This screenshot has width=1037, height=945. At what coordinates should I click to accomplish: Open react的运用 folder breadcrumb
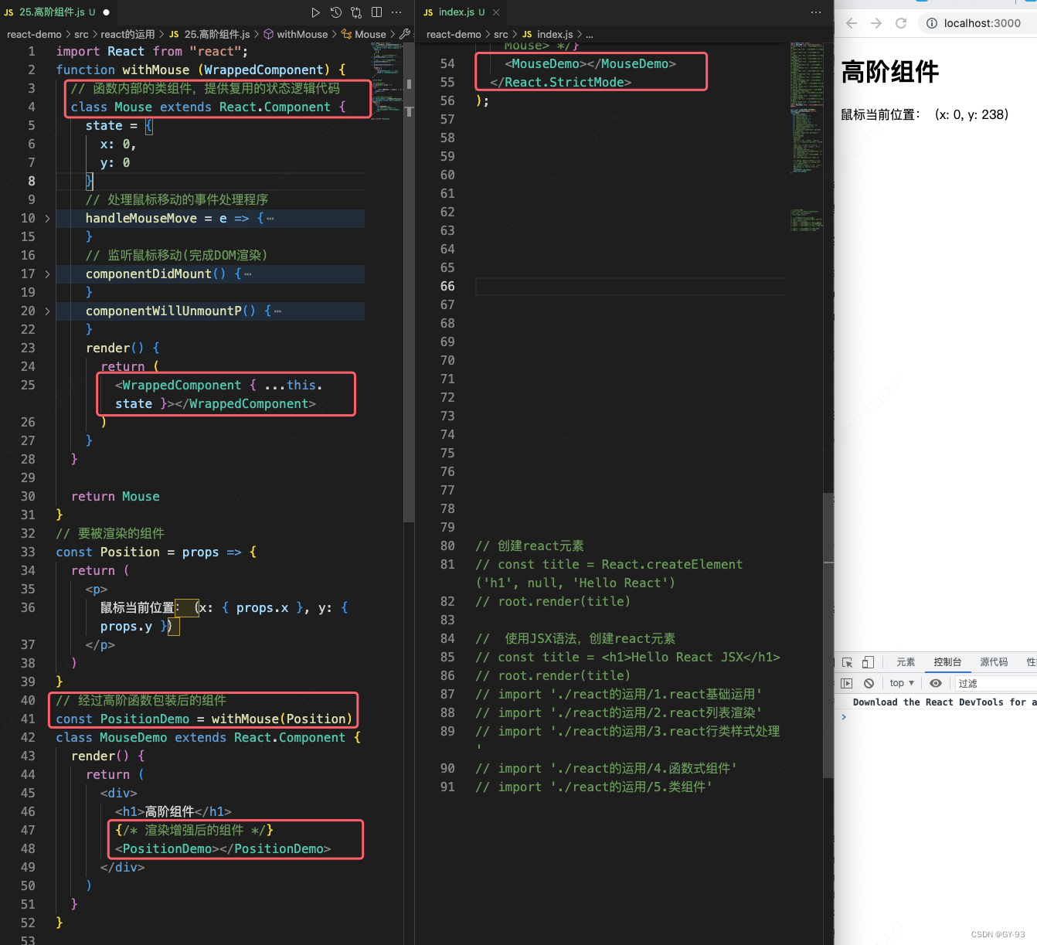(127, 34)
